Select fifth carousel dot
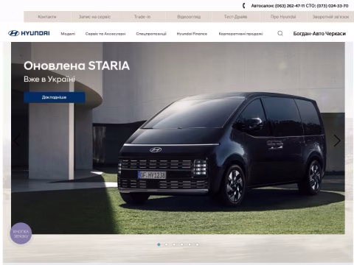Viewport: 354px width, 265px height. coord(190,244)
